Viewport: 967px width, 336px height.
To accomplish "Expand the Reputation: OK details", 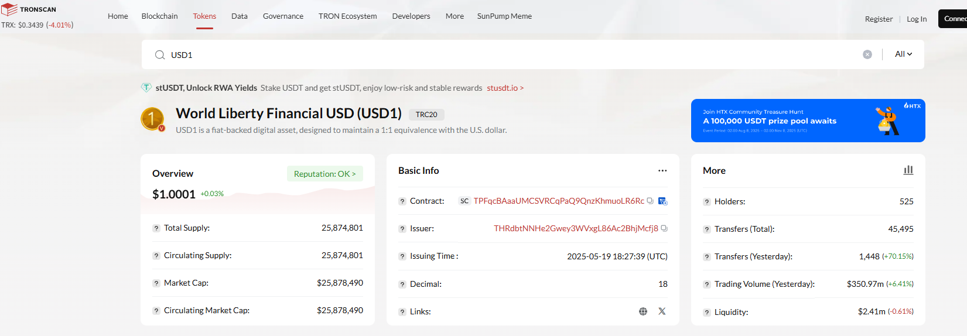I will tap(324, 174).
